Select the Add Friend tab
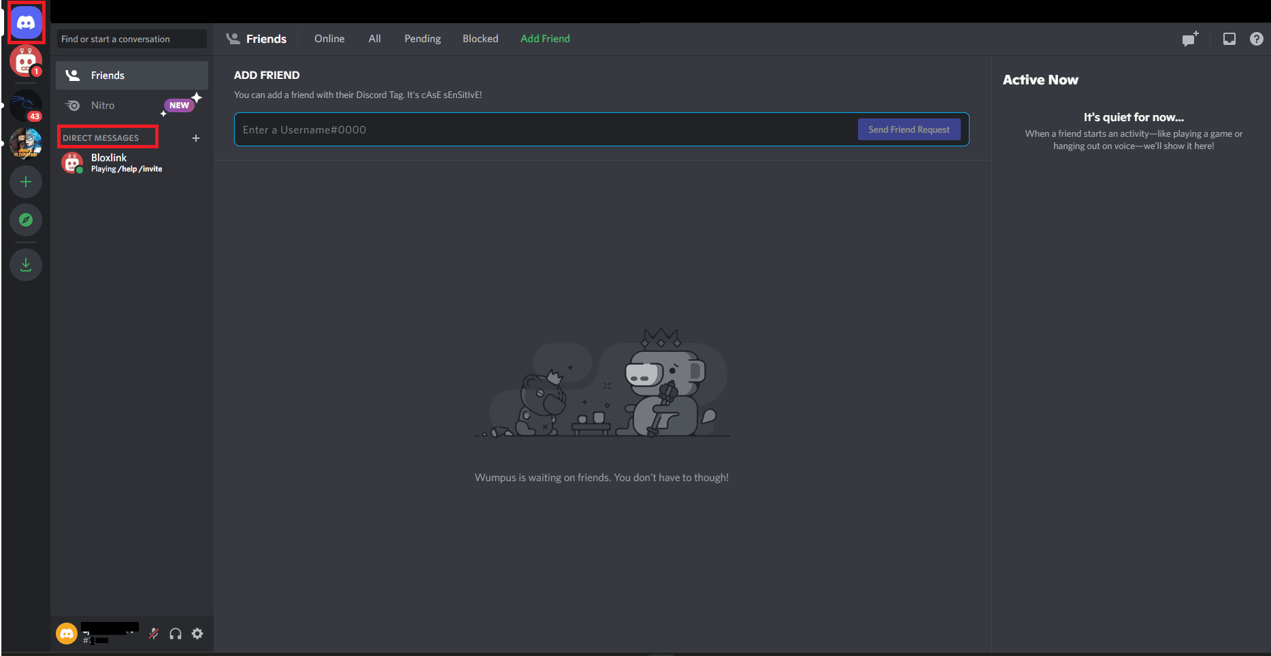This screenshot has width=1271, height=656. tap(545, 39)
